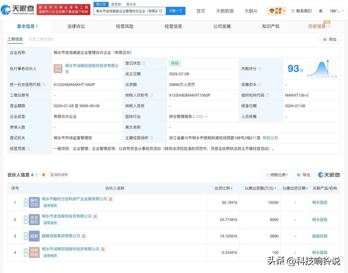Open the 知识产权 tab
Screen dimensions: 348x273
[271, 26]
